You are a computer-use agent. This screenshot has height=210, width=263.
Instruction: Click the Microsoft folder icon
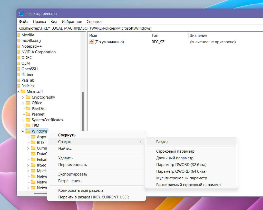[x=23, y=92]
